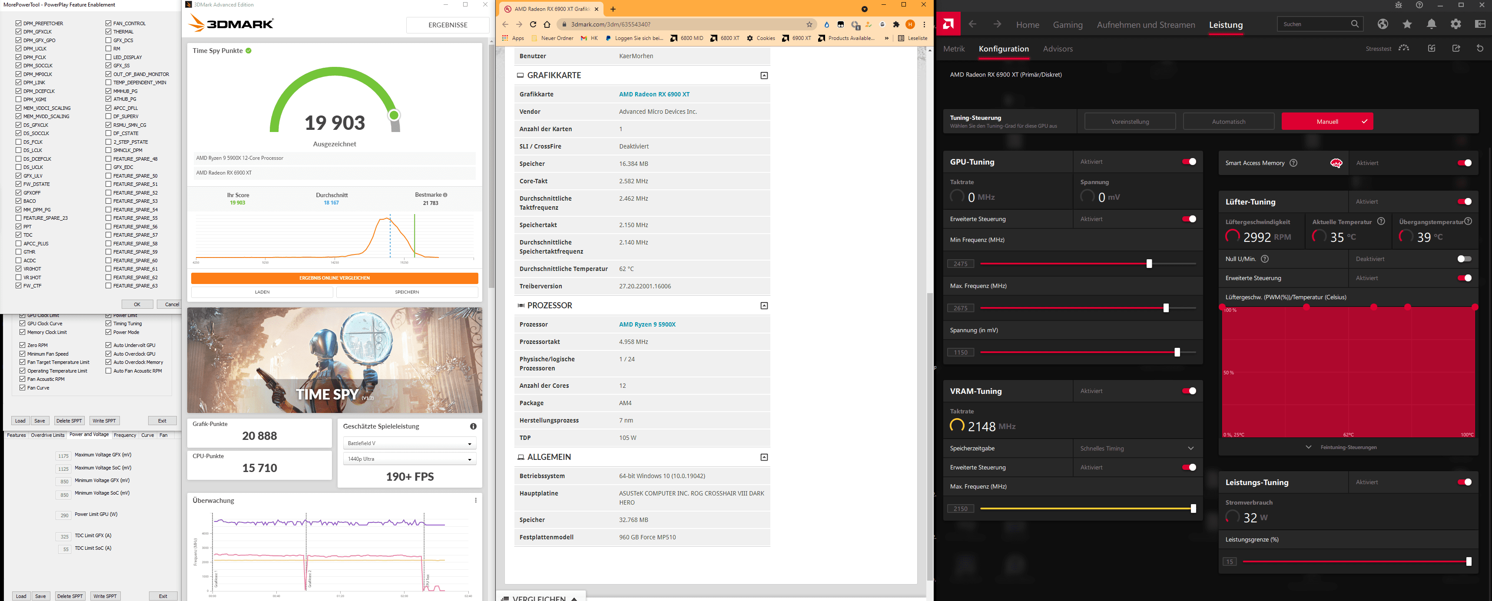The width and height of the screenshot is (1492, 601).
Task: Open 1440p Ultra resolution dropdown
Action: pyautogui.click(x=409, y=459)
